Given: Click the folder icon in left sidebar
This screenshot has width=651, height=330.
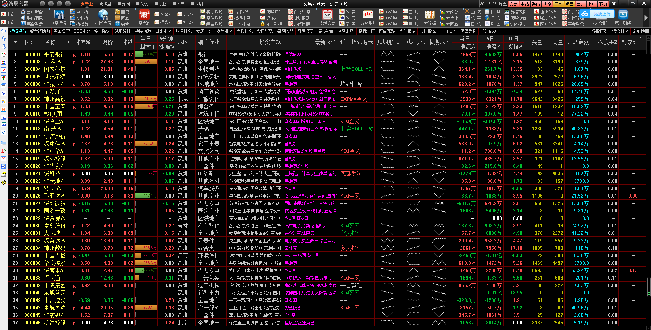Looking at the screenshot, I should coord(4,143).
